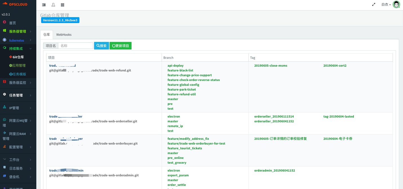The image size is (403, 189).
Task: Click the user avatar picture
Action: pos(396,4)
